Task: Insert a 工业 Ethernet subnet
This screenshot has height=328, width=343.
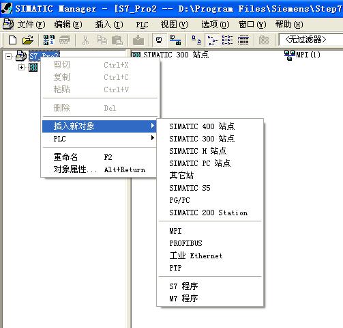Action: click(x=210, y=256)
